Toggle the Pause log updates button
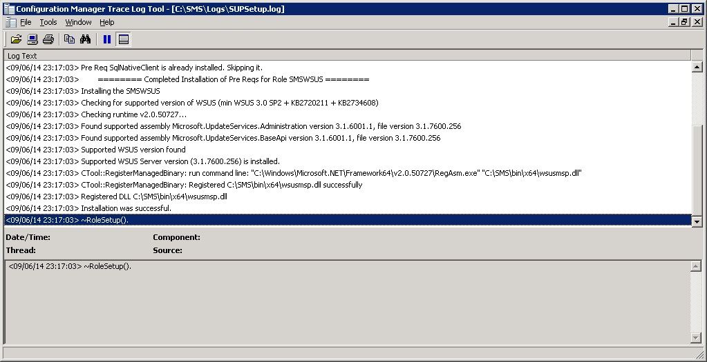This screenshot has height=362, width=707. [107, 39]
